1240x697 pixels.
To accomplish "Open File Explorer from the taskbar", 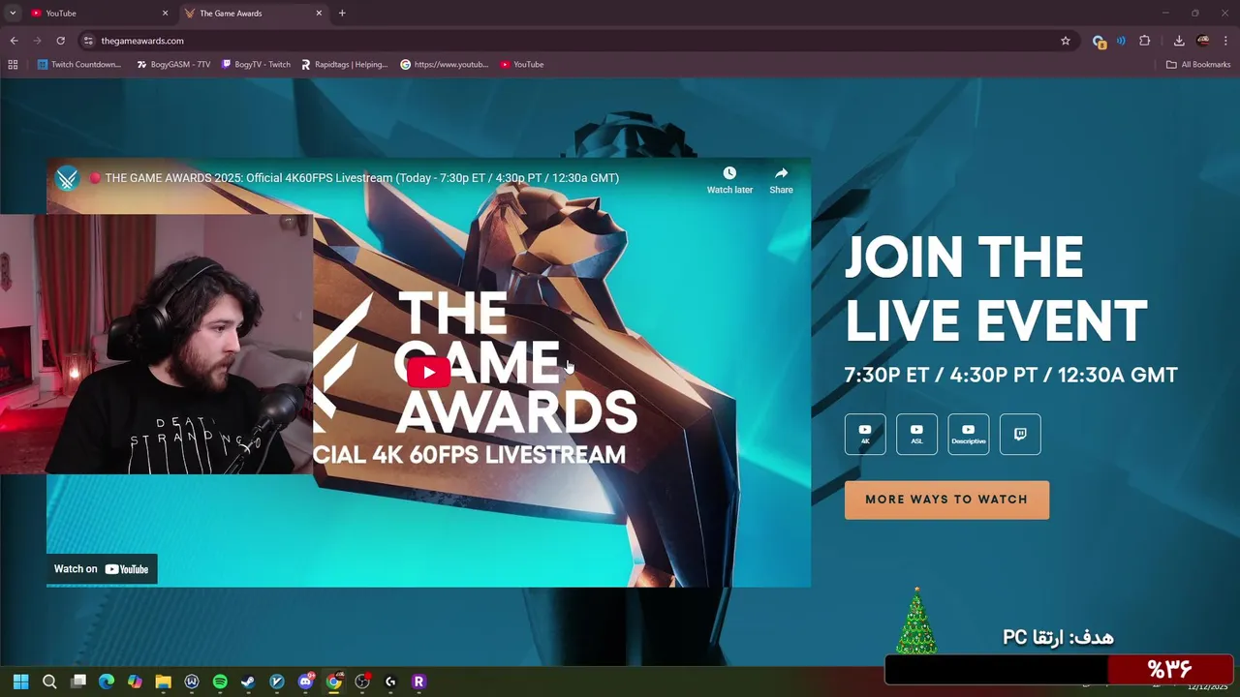I will coord(163,682).
